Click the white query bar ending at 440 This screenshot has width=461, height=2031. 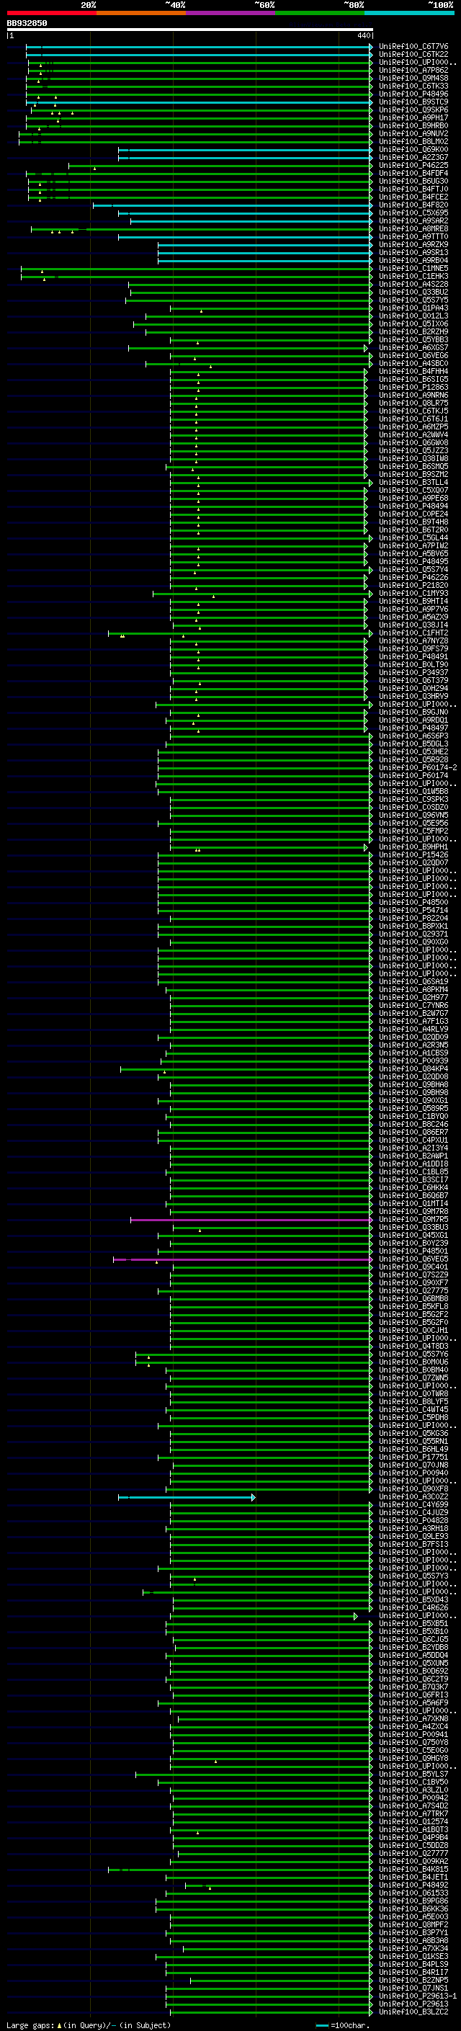(190, 30)
